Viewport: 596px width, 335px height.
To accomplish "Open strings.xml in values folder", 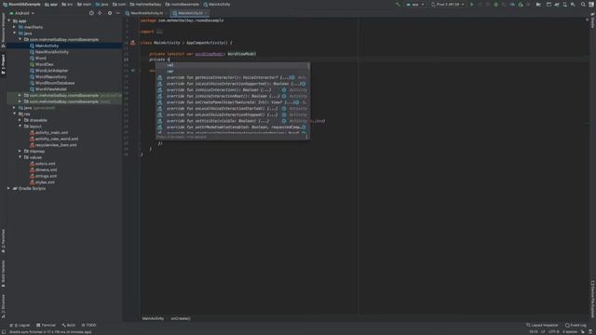I will [46, 176].
